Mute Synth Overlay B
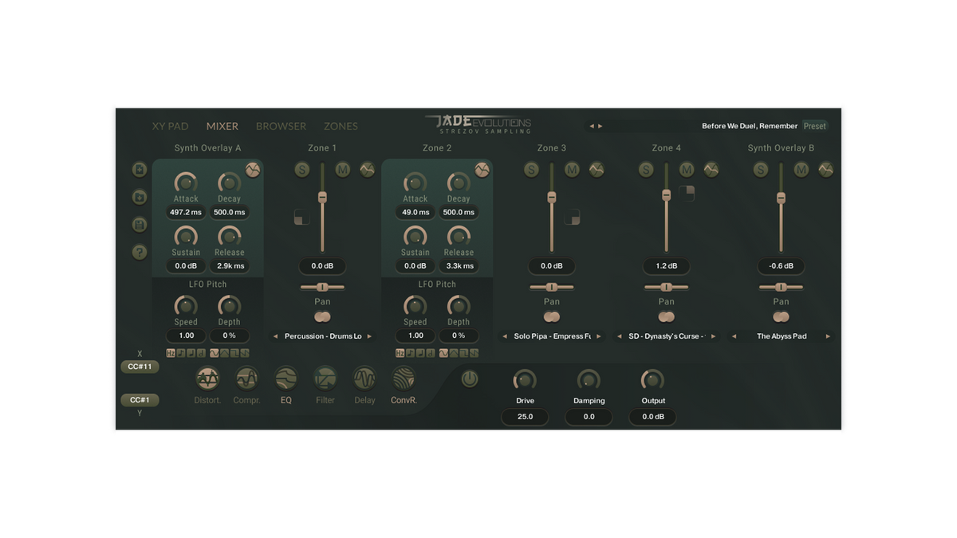The height and width of the screenshot is (538, 957). click(801, 169)
